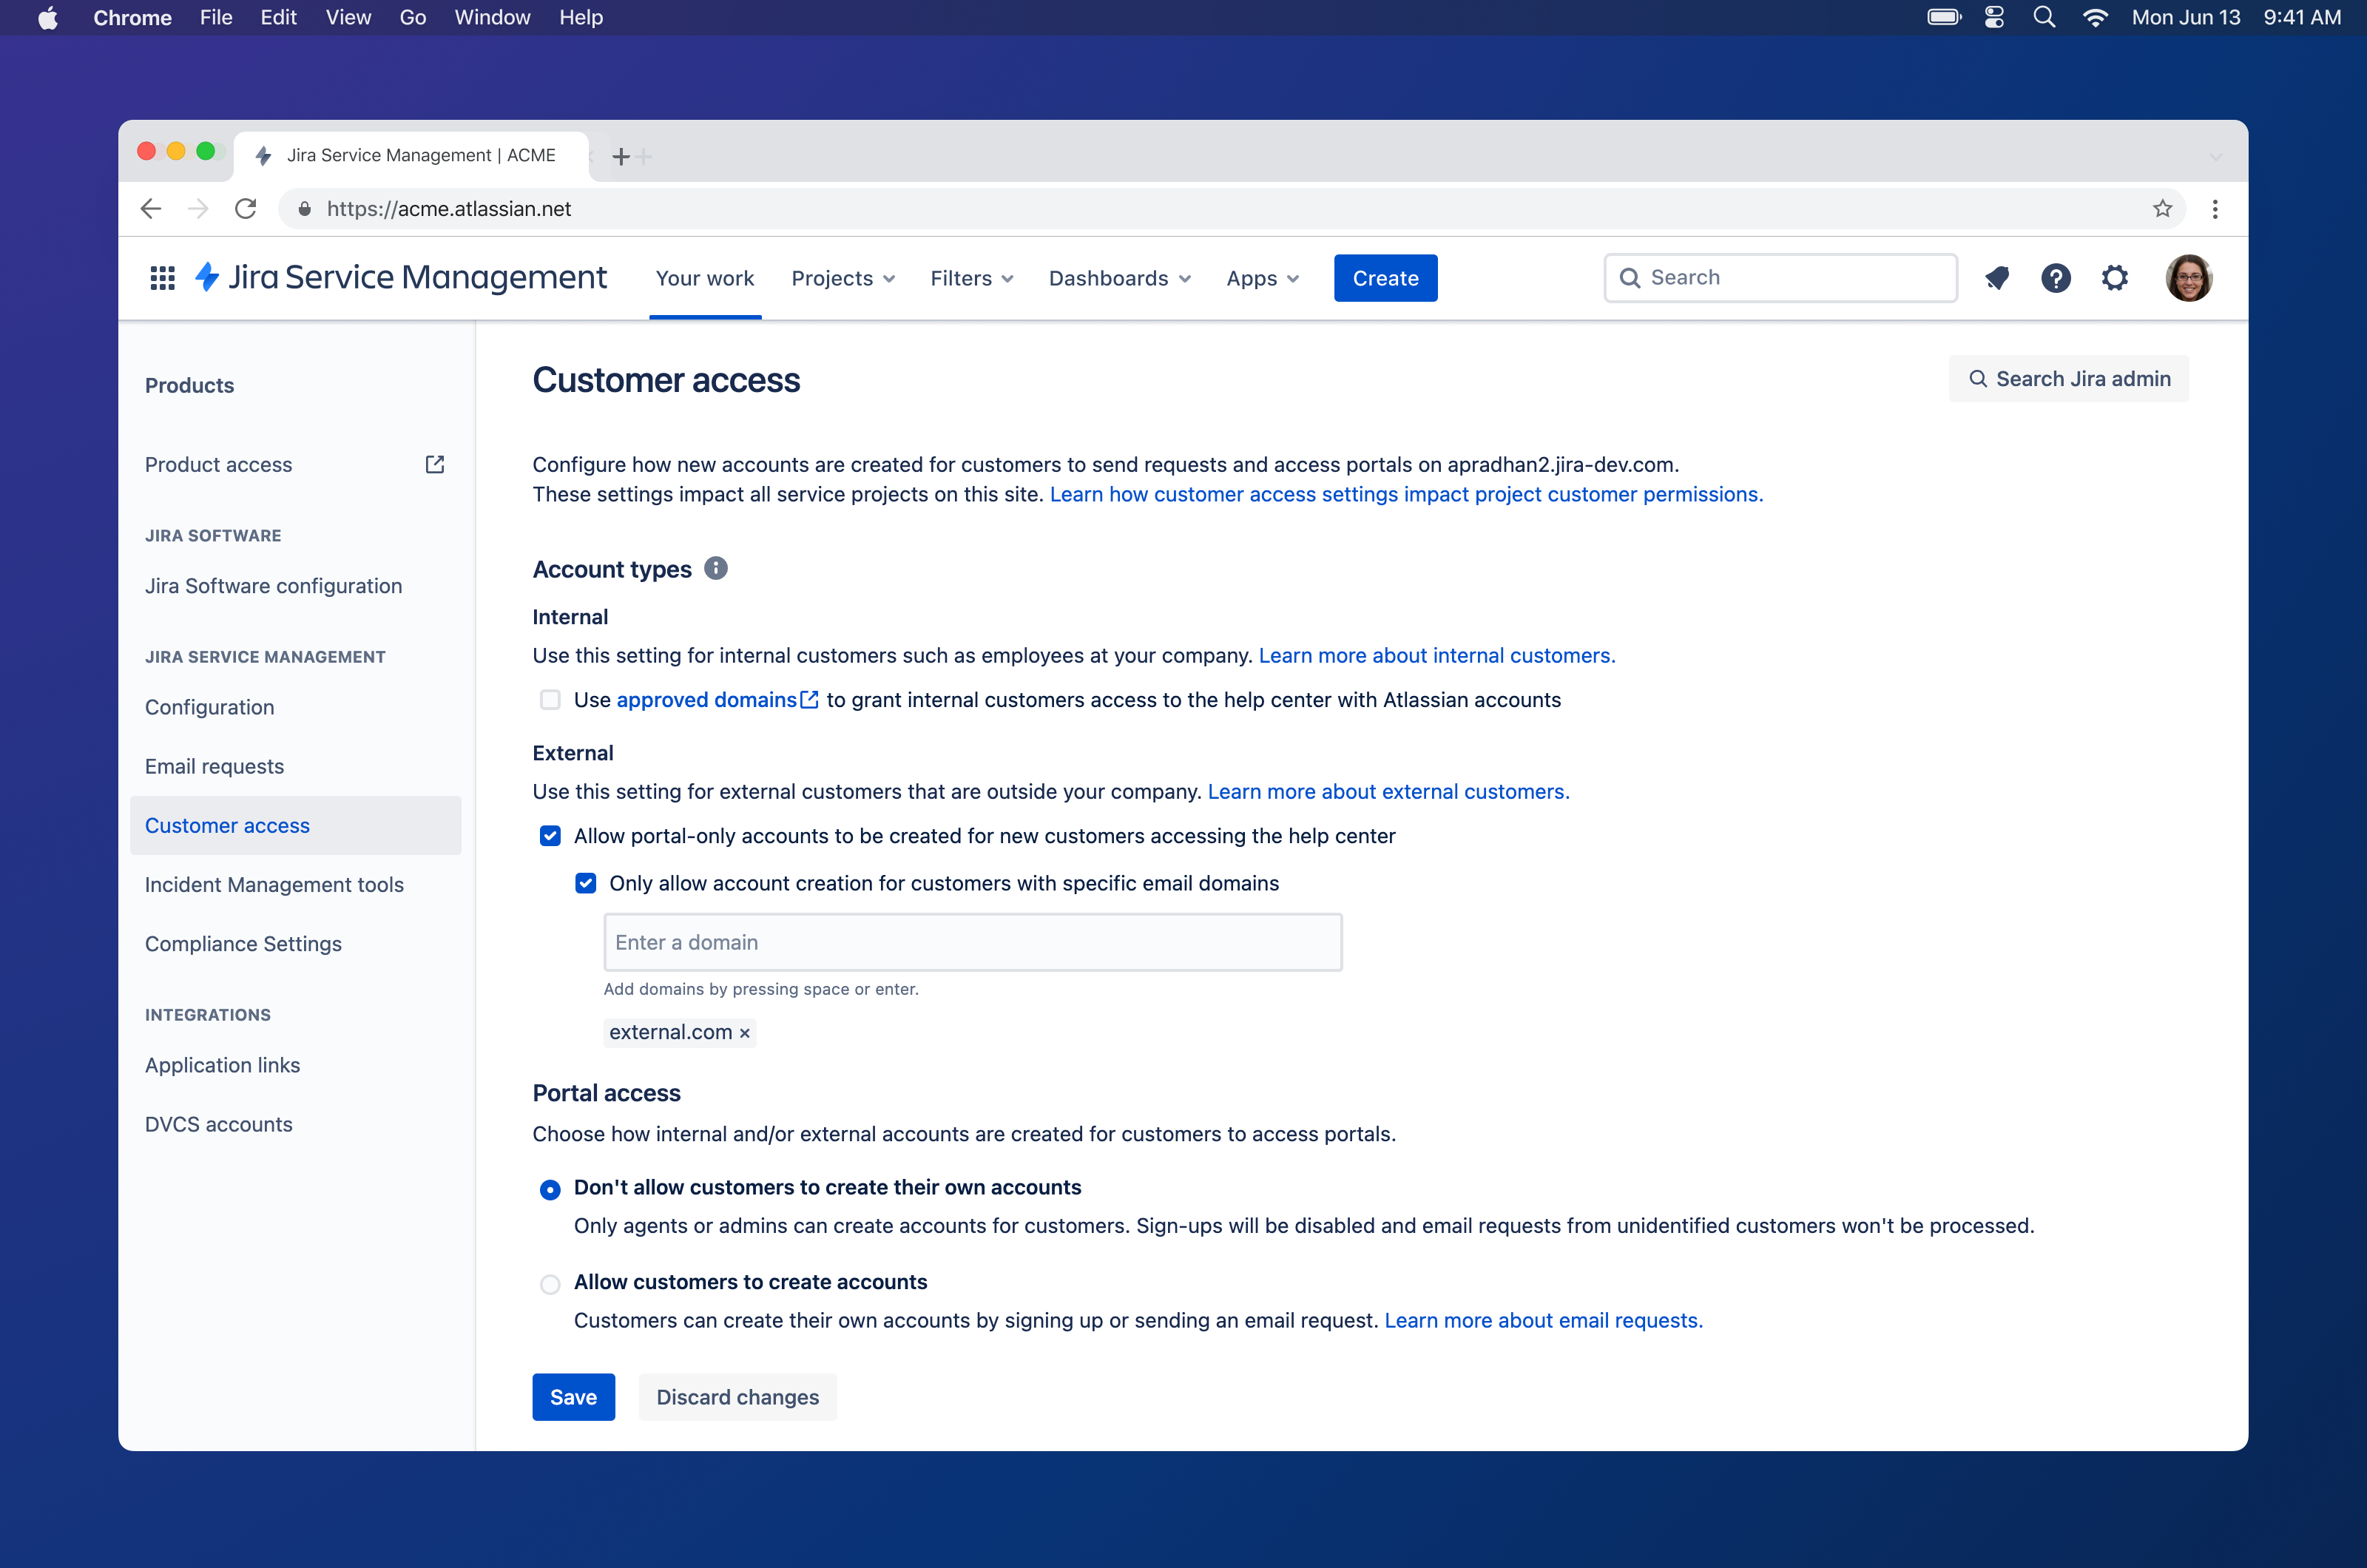Uncheck Allow portal-only accounts checkbox
Image resolution: width=2367 pixels, height=1568 pixels.
pyautogui.click(x=550, y=836)
